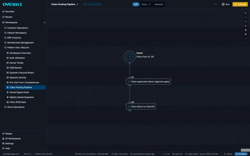
Task: Open Search in the status bar
Action: (x=228, y=154)
